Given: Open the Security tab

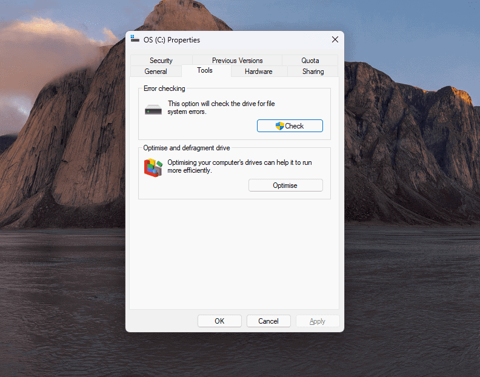Looking at the screenshot, I should click(x=161, y=61).
